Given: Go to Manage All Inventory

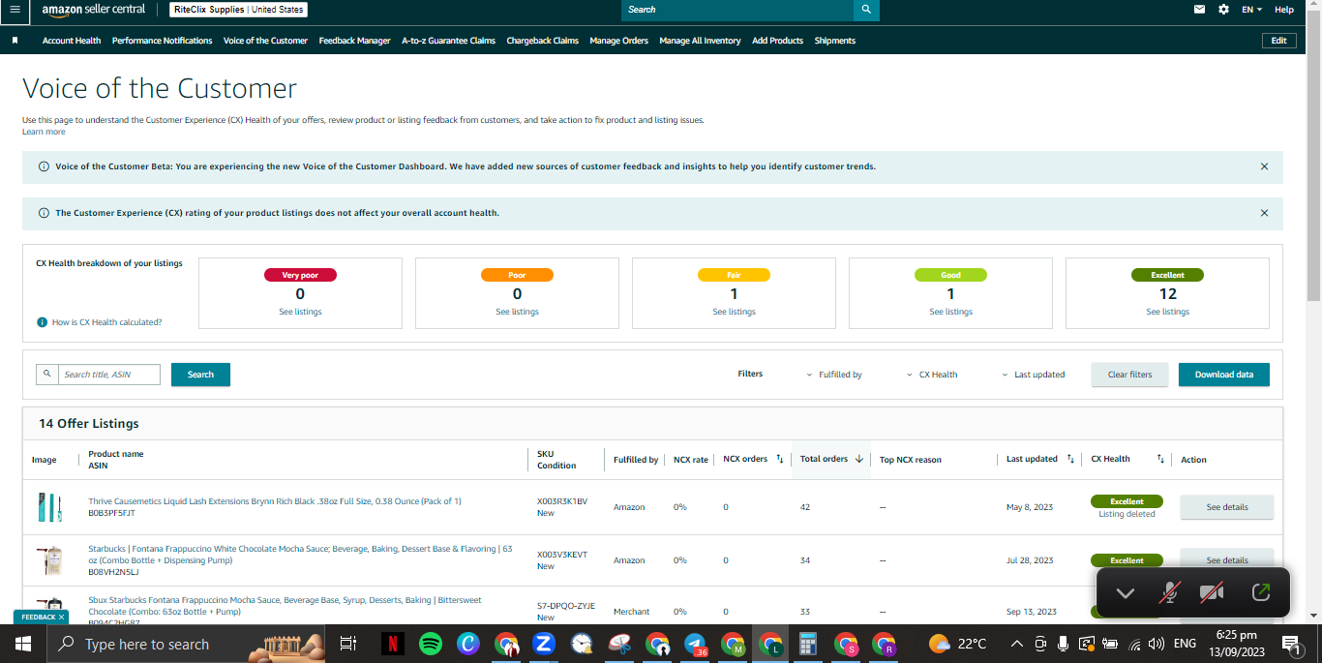Looking at the screenshot, I should coord(700,41).
